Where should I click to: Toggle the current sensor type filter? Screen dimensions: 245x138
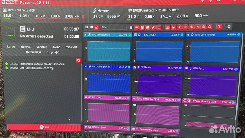click(185, 27)
